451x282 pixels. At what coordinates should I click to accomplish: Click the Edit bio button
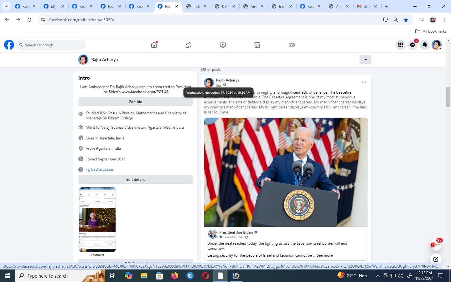coord(136,102)
